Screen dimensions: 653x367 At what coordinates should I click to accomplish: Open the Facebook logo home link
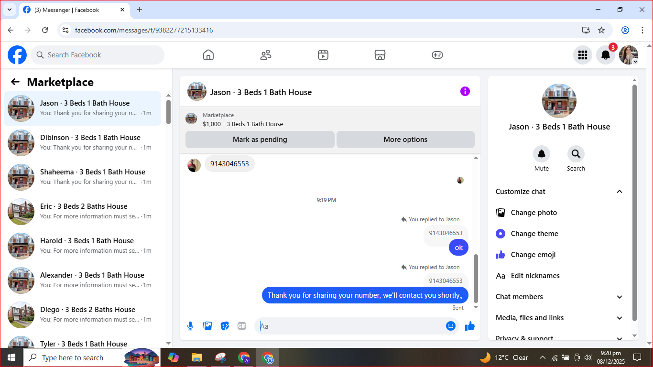pos(17,55)
